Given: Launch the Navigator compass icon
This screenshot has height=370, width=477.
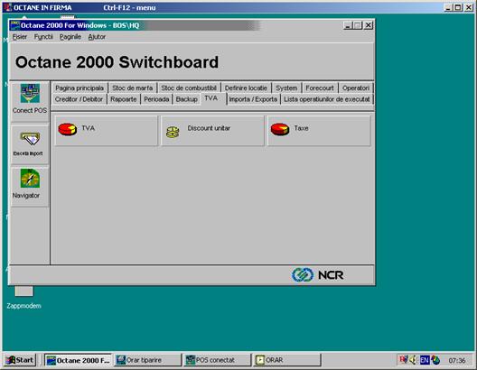Looking at the screenshot, I should point(30,179).
